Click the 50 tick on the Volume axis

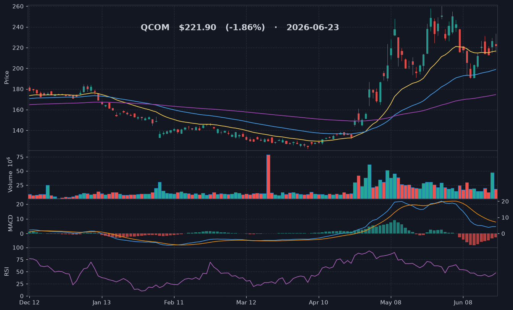[x=20, y=171]
